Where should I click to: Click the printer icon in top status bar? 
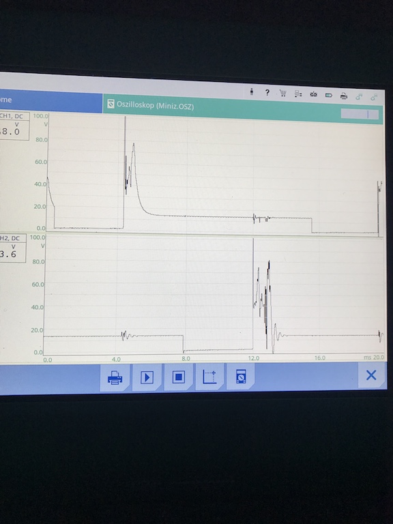[x=344, y=96]
